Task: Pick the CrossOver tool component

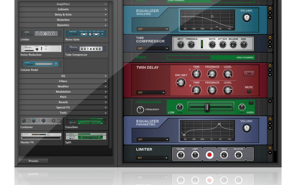Action: [x=86, y=121]
